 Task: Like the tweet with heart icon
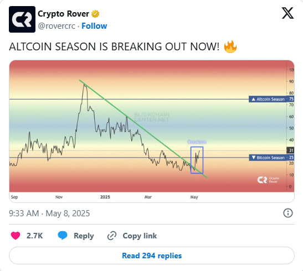[x=16, y=236]
